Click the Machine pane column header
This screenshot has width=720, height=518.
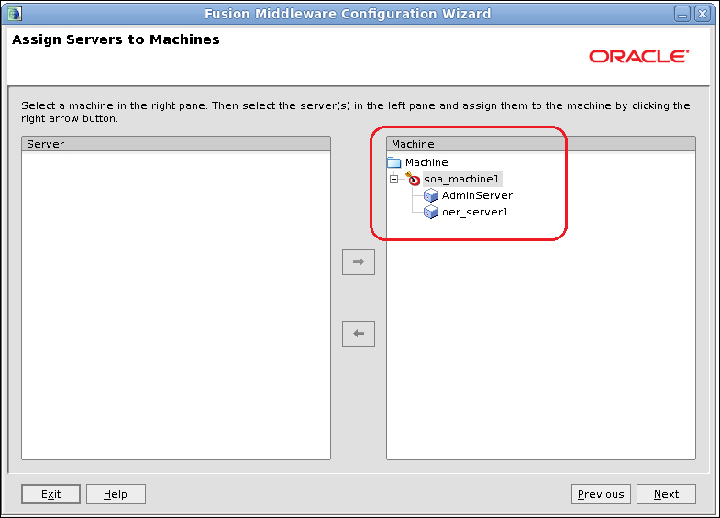[541, 144]
